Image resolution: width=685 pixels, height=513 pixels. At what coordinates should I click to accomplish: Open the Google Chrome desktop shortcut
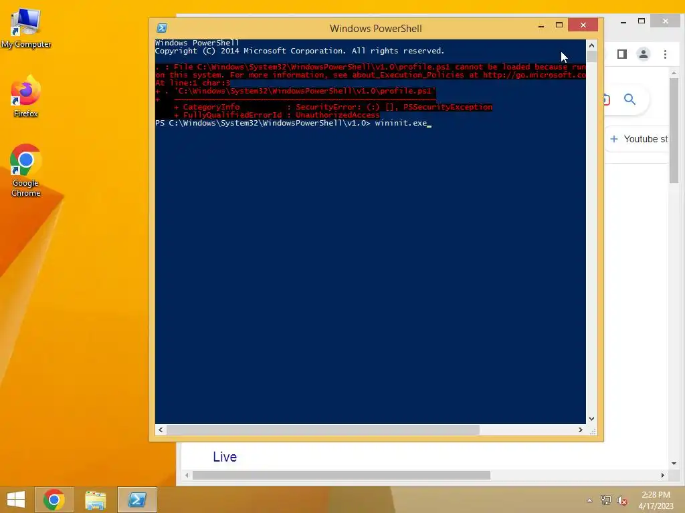coord(26,170)
